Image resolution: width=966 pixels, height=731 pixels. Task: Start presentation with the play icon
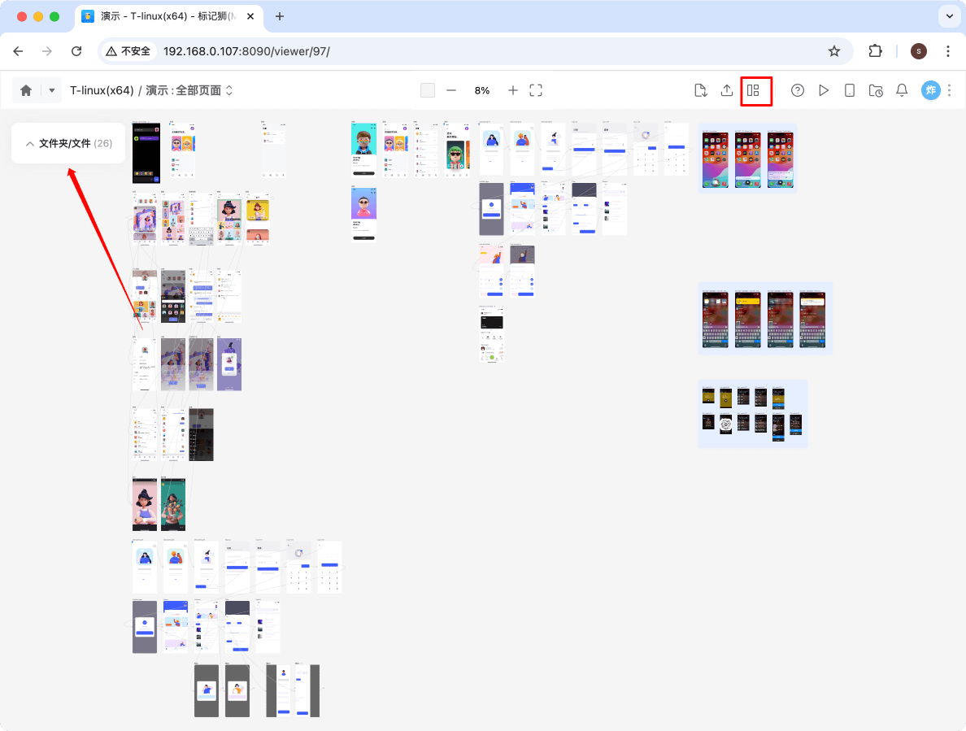tap(824, 90)
